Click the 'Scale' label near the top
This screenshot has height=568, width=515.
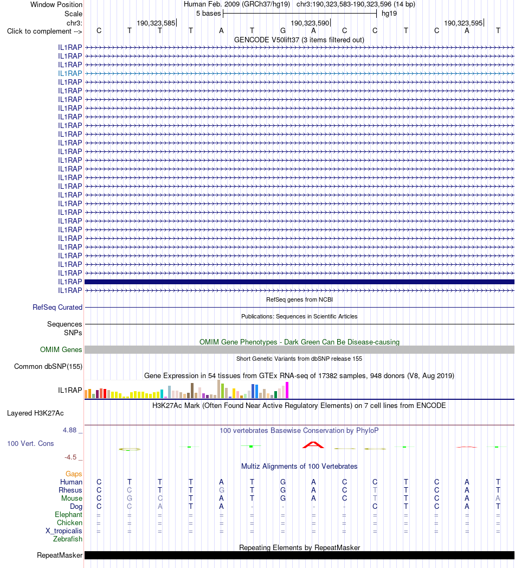[73, 14]
